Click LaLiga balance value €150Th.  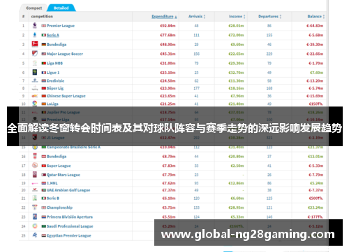[316, 104]
